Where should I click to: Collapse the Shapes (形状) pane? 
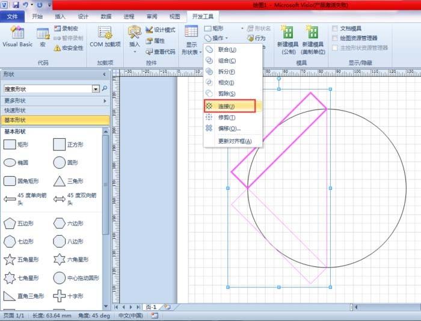click(x=104, y=75)
